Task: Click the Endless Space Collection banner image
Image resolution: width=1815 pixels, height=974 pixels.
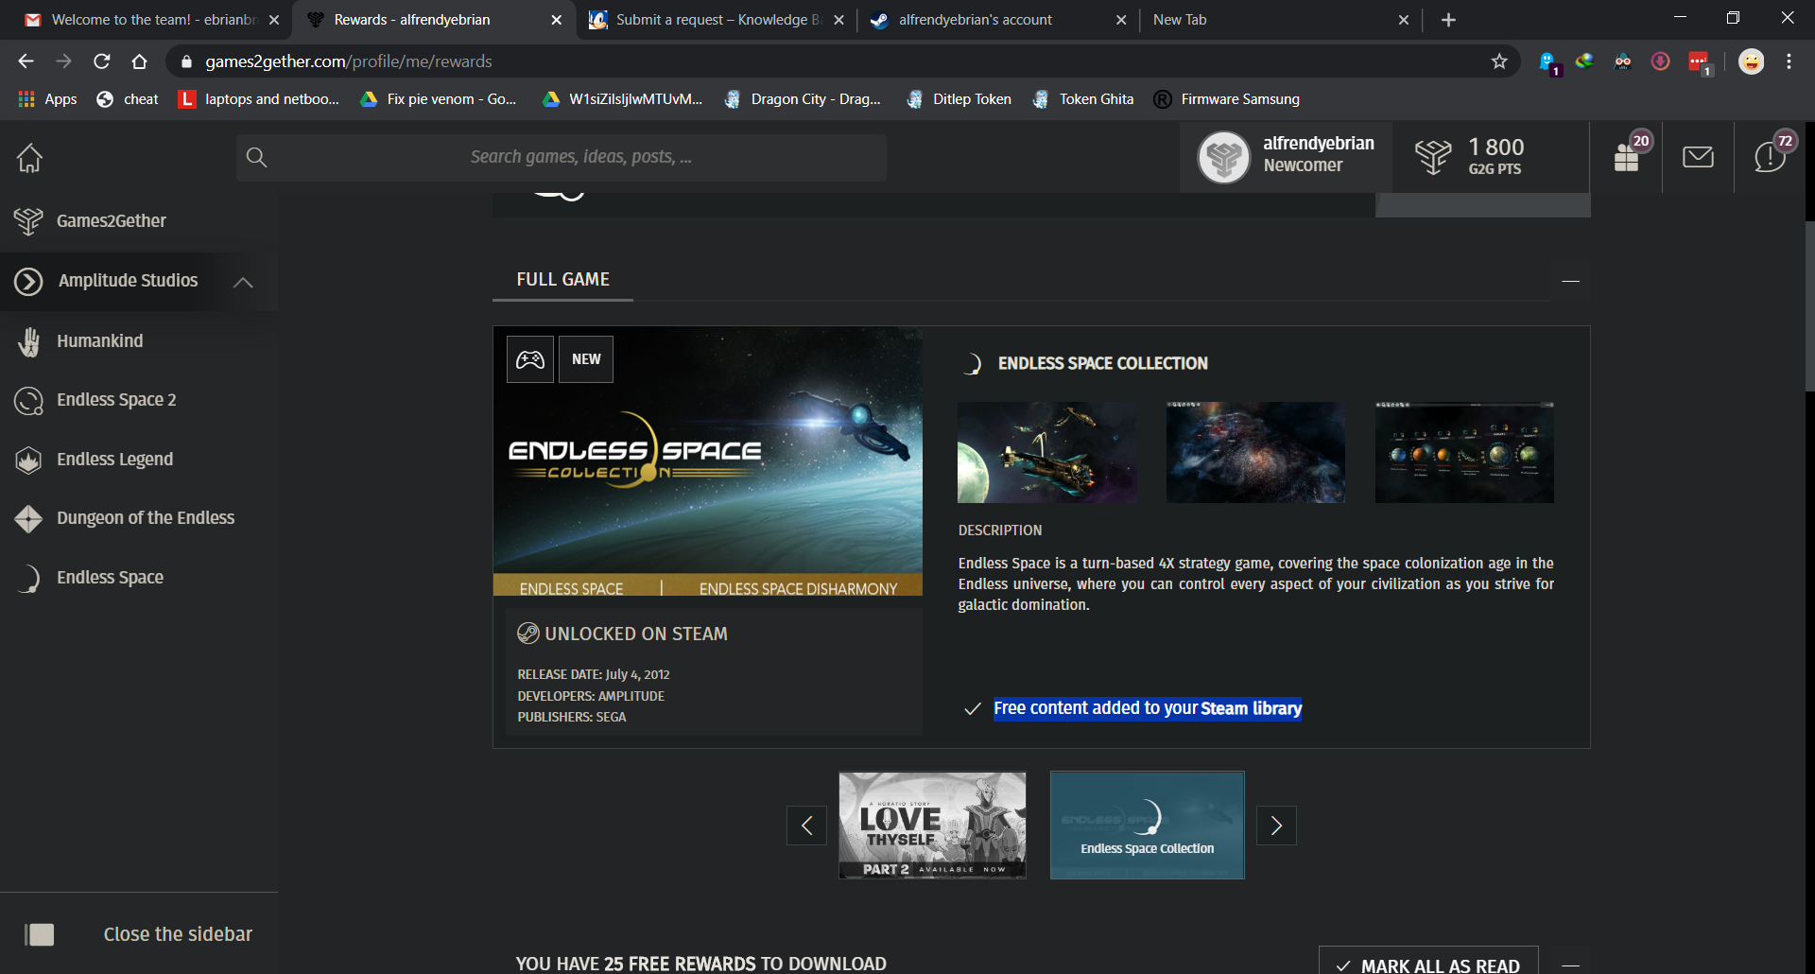Action: (708, 461)
